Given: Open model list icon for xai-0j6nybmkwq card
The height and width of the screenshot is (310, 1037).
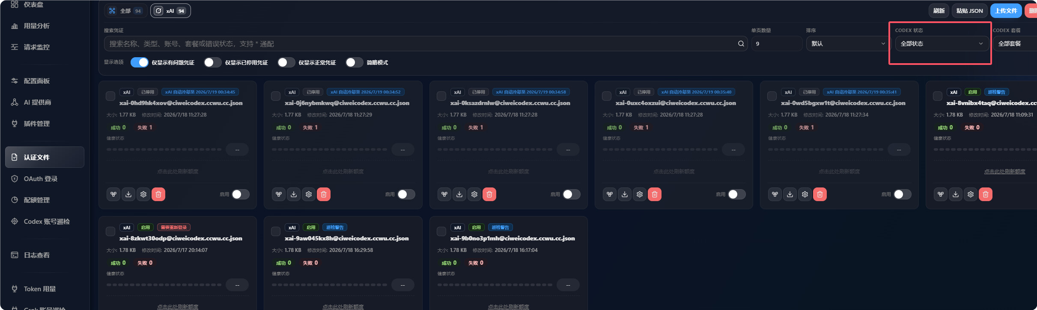Looking at the screenshot, I should click(x=279, y=194).
